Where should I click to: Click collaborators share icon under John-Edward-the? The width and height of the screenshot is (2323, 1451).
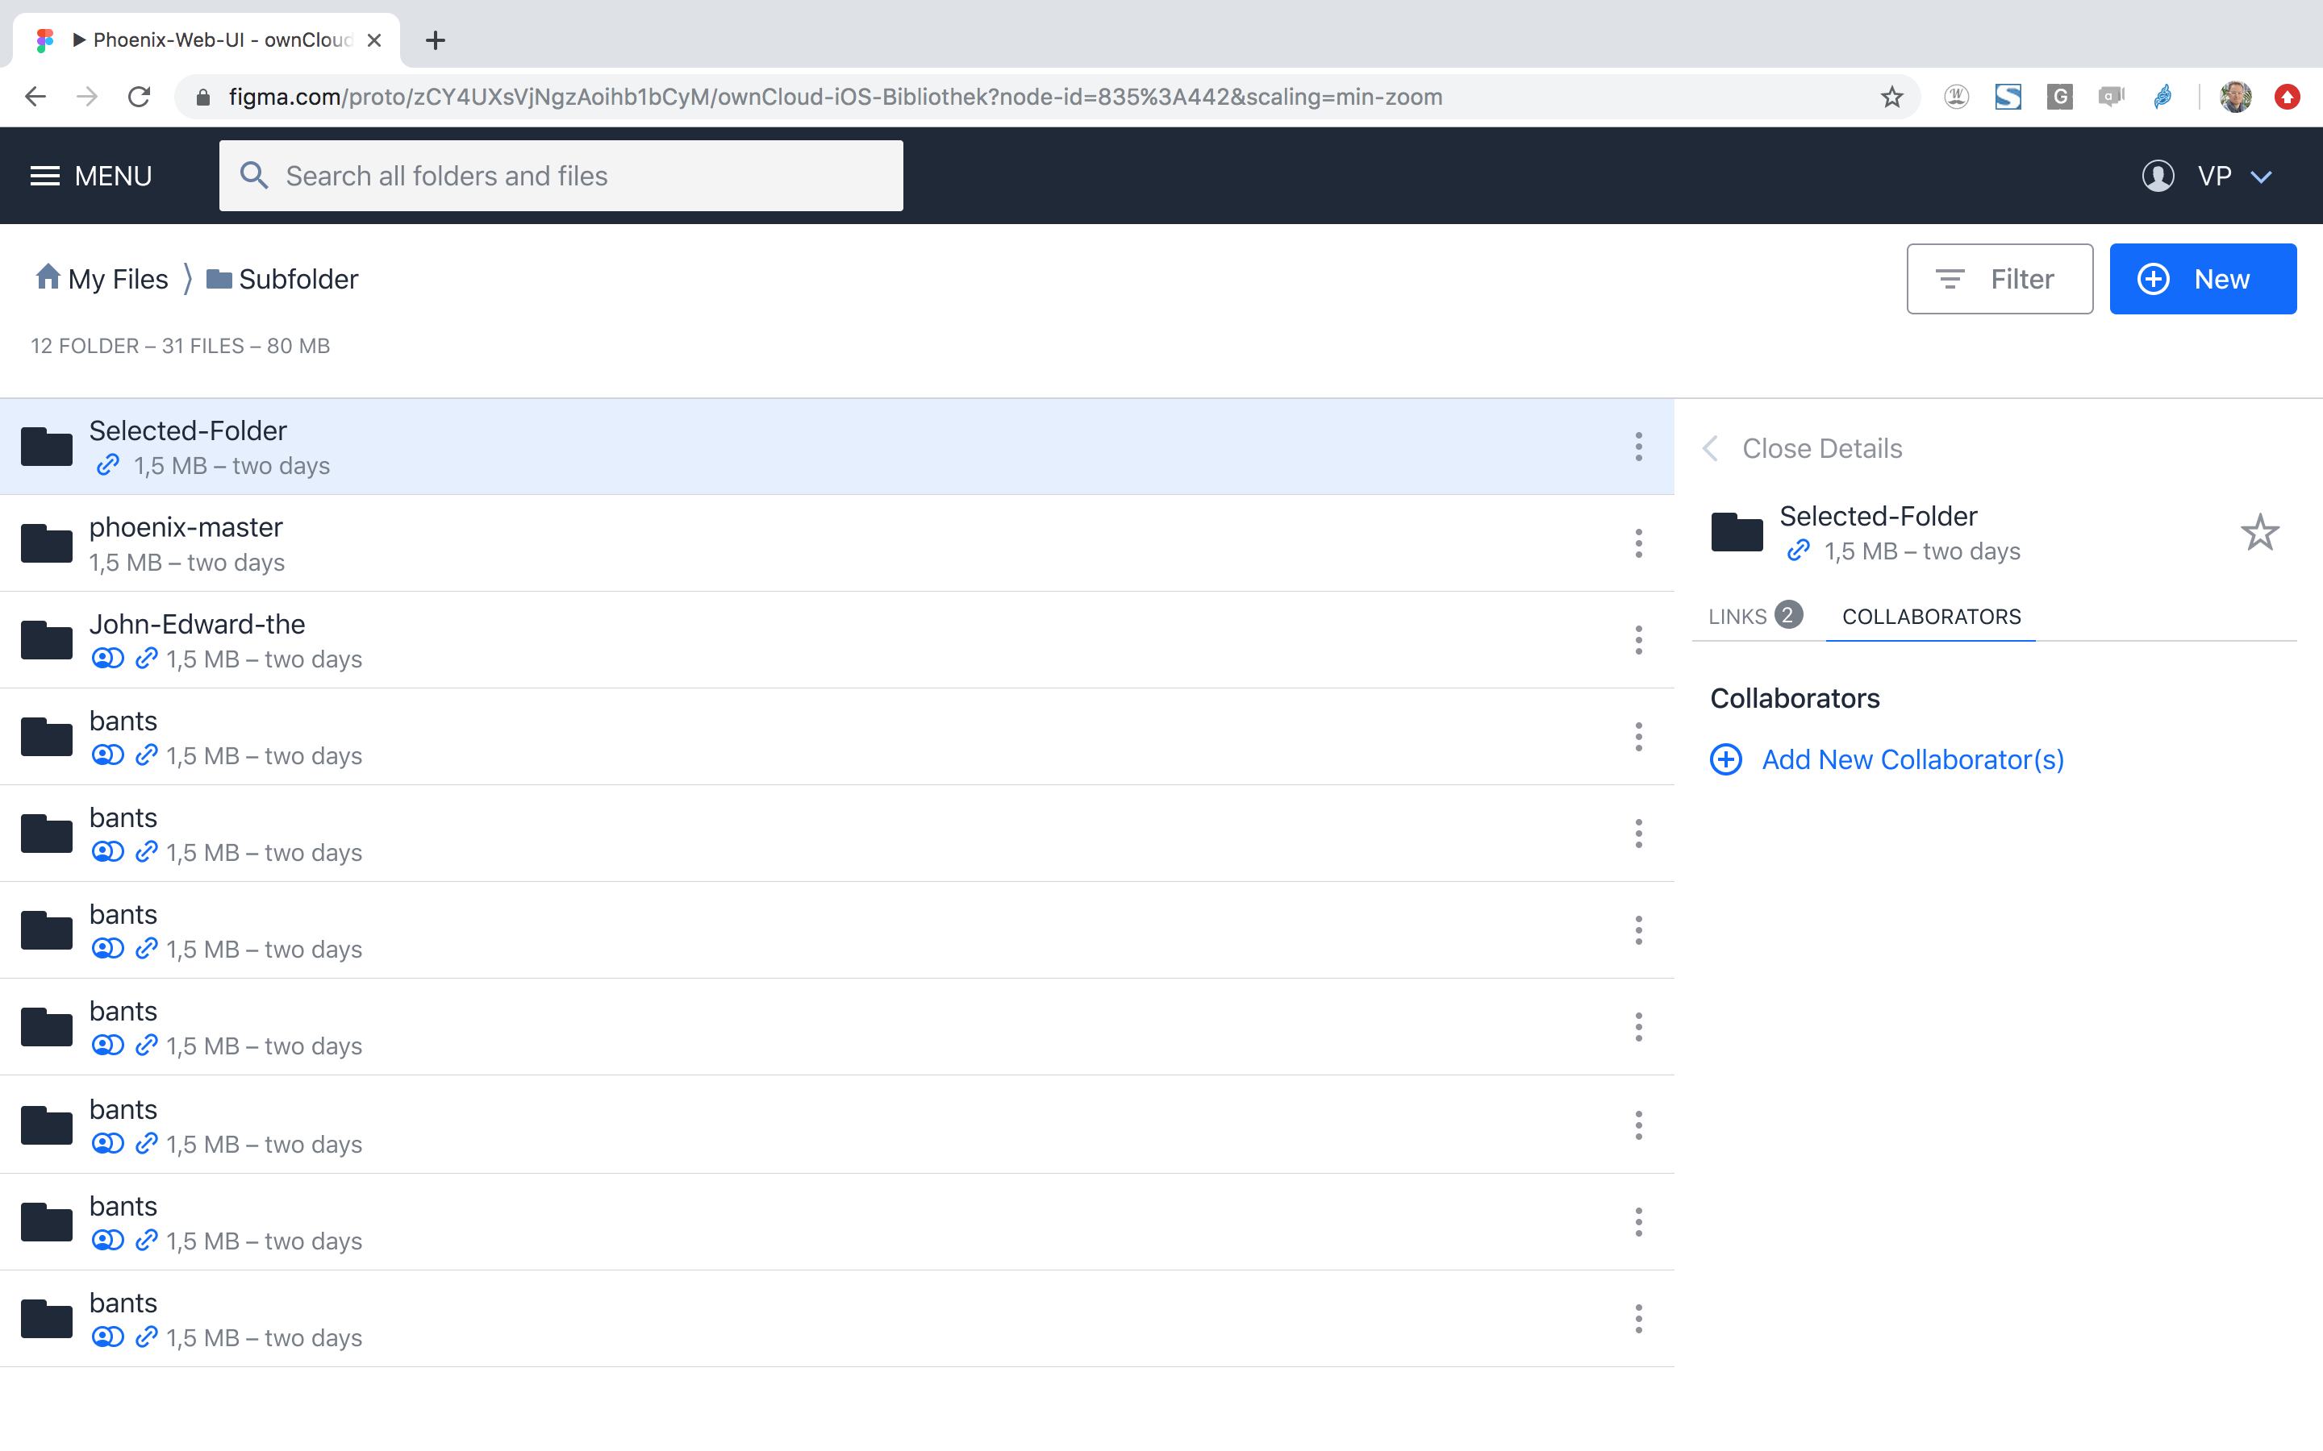click(107, 659)
